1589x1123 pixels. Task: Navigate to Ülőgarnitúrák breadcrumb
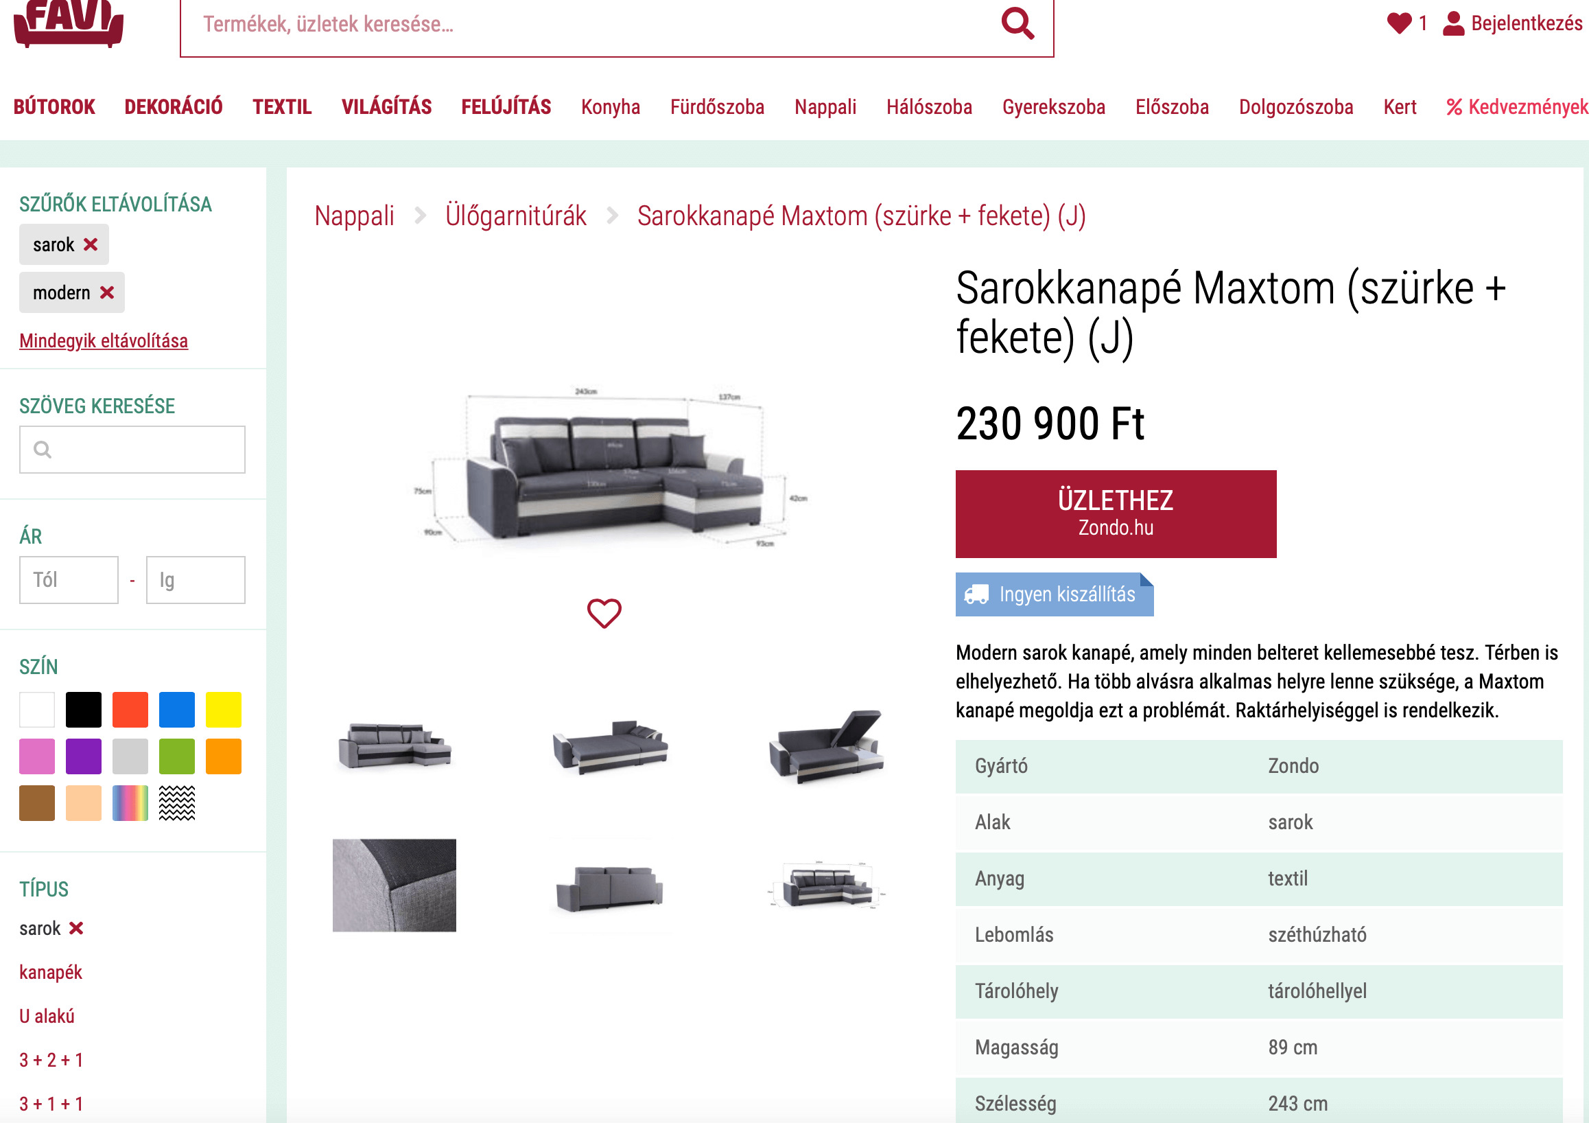(x=515, y=216)
